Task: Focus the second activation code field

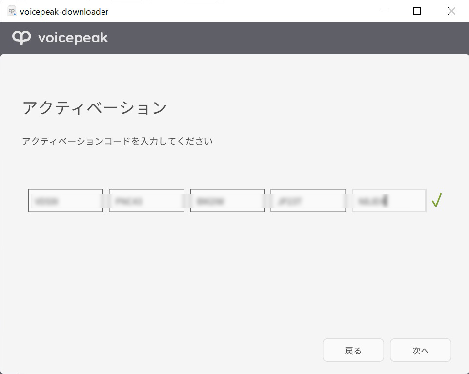Action: pos(146,201)
